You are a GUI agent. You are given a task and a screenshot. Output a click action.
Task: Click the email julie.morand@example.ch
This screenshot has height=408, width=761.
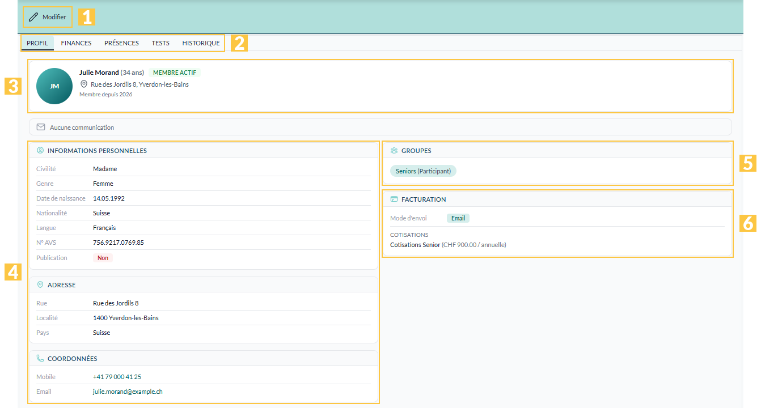[128, 392]
